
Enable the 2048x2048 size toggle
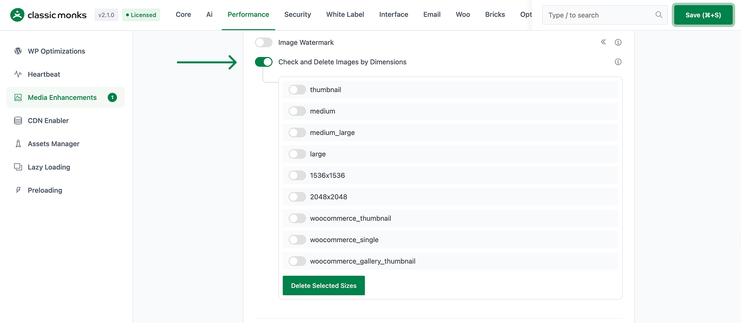[x=297, y=197]
